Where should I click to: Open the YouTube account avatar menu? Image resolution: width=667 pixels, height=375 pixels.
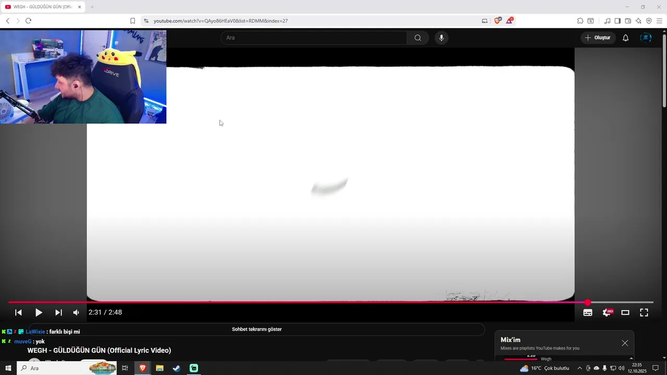pyautogui.click(x=646, y=37)
